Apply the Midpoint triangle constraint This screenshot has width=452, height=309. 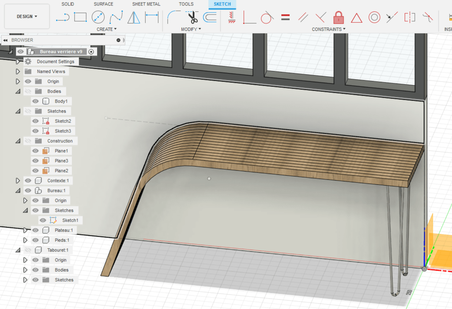[357, 18]
